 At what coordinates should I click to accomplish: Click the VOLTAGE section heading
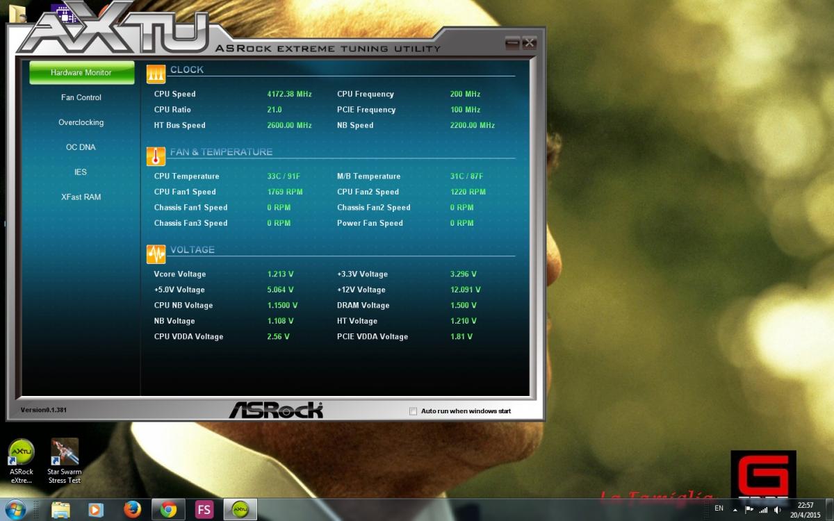pos(193,250)
